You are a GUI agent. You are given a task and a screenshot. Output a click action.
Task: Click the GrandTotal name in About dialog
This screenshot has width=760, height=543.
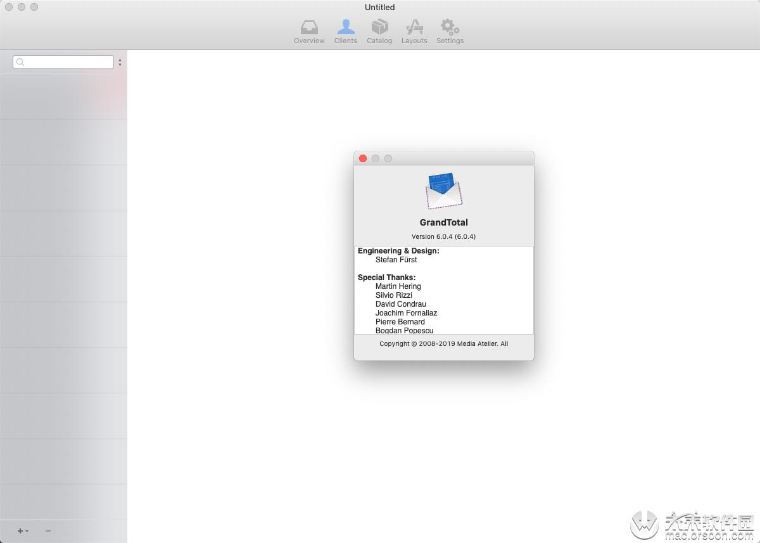point(443,222)
